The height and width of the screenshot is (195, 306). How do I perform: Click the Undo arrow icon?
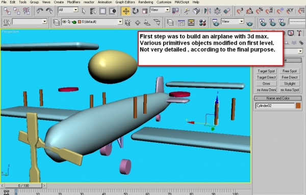pyautogui.click(x=40, y=11)
